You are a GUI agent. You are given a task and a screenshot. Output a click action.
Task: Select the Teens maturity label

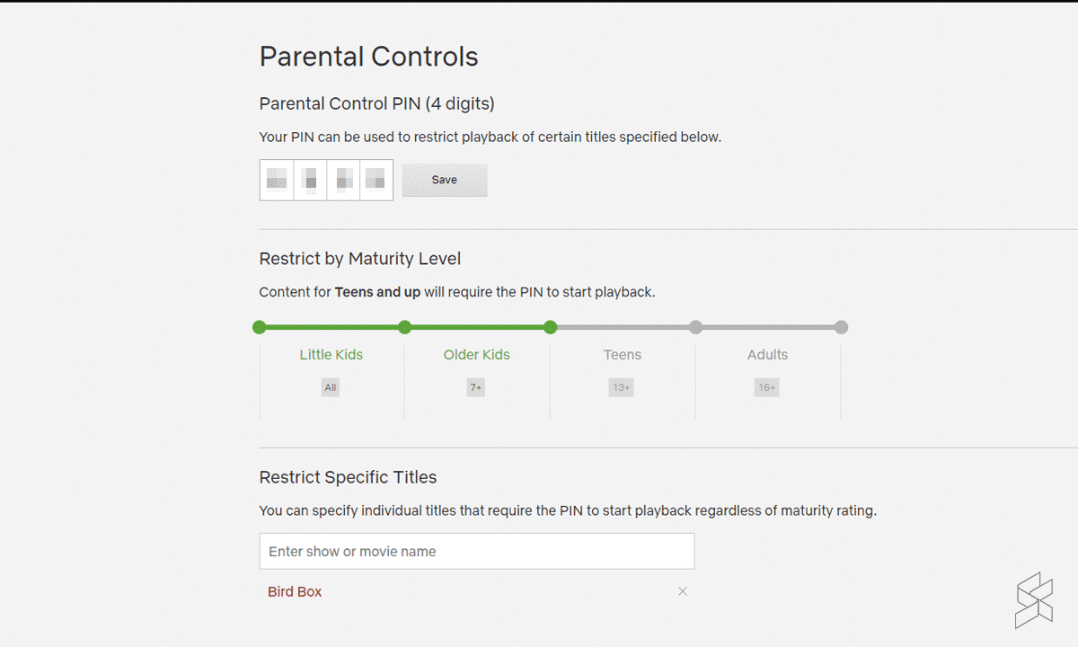coord(623,355)
